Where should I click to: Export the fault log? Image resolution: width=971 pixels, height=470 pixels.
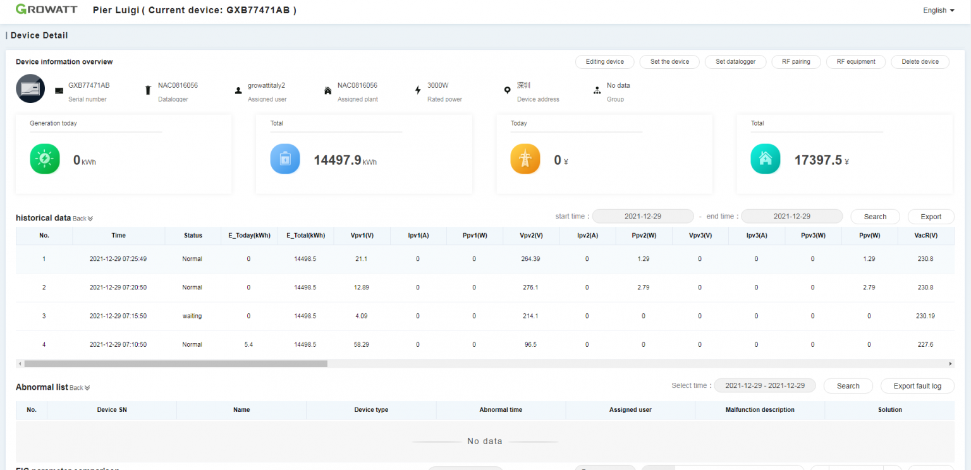tap(917, 385)
